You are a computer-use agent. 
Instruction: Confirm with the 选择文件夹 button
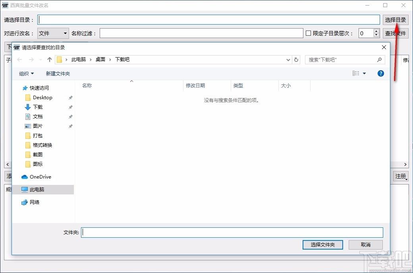point(322,245)
